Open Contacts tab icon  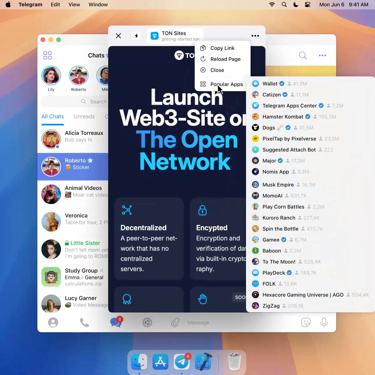click(53, 322)
